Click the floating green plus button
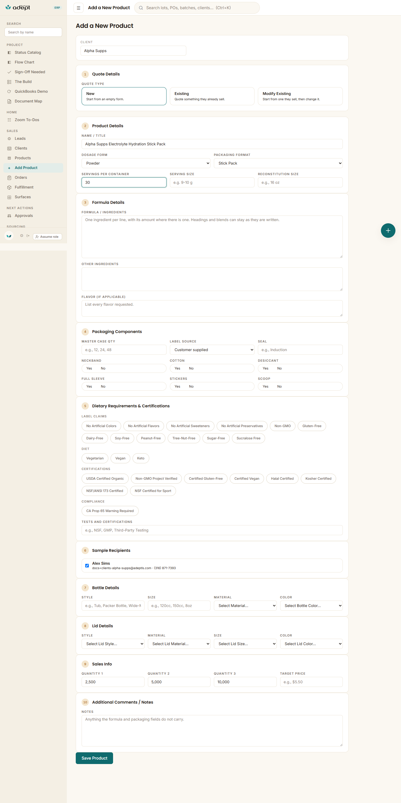401x803 pixels. pos(388,231)
